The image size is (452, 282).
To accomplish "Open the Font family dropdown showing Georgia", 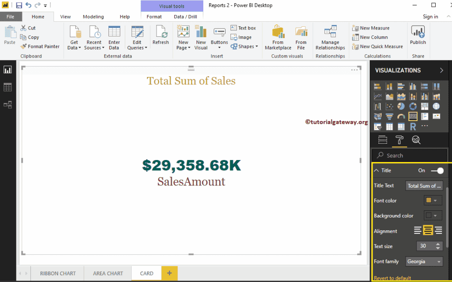I will point(424,261).
